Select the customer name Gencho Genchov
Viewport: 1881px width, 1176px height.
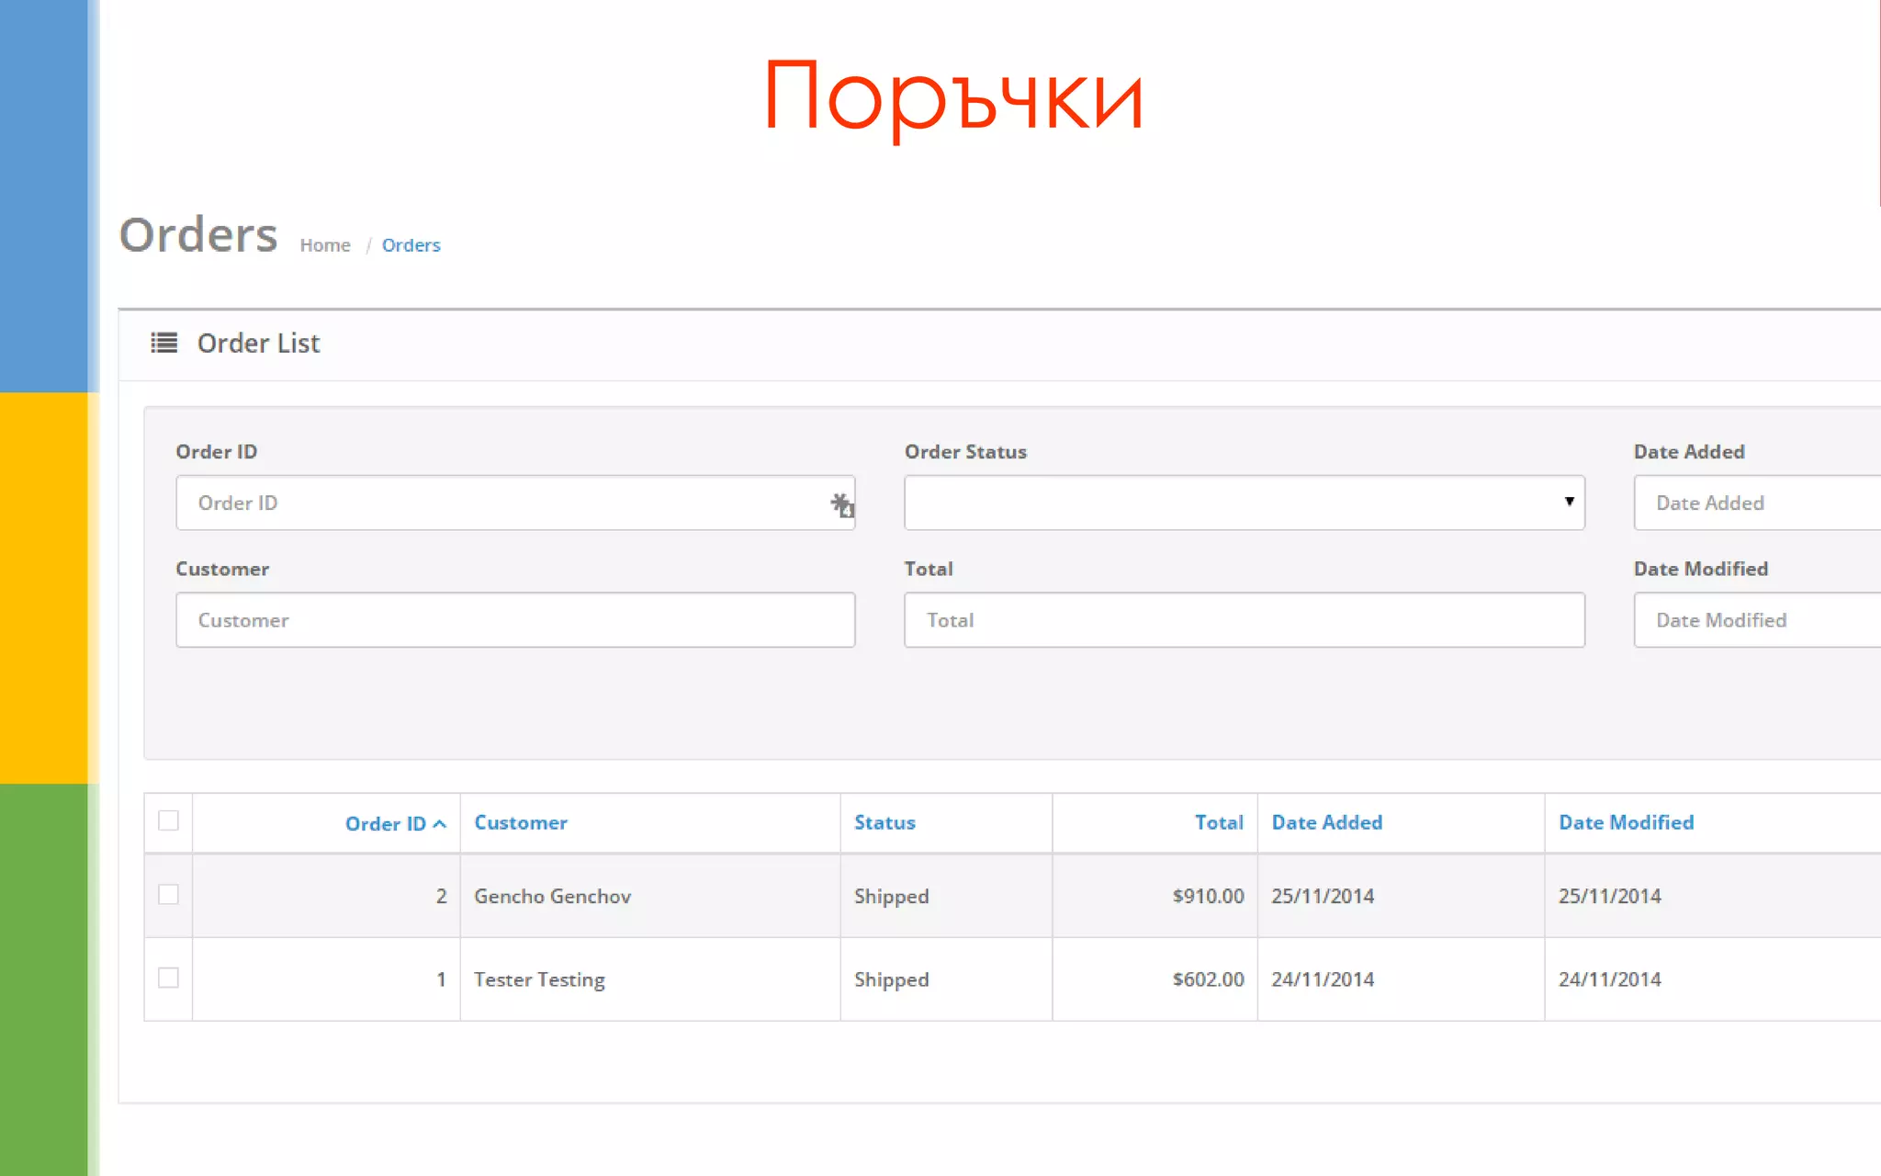pyautogui.click(x=552, y=896)
